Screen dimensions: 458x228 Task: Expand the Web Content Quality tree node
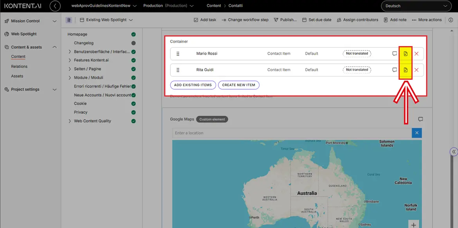(70, 121)
